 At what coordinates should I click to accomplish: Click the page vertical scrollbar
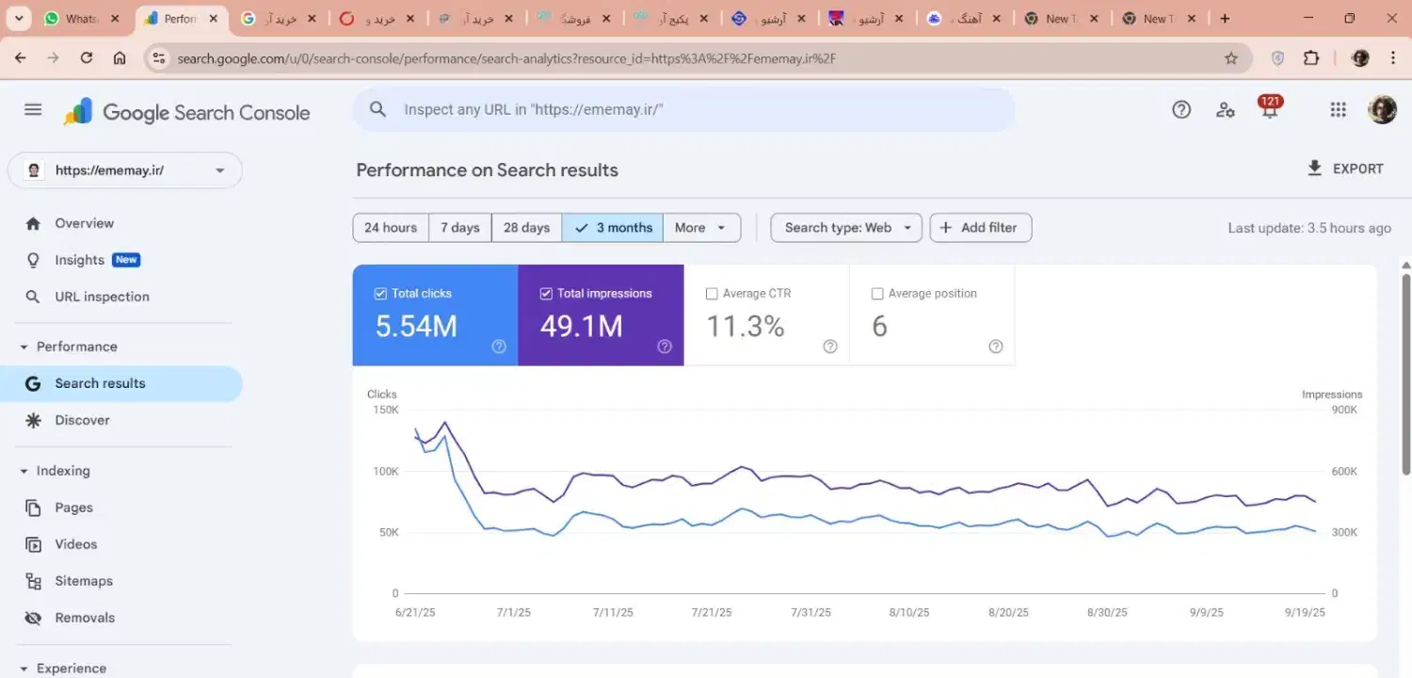coord(1405,377)
